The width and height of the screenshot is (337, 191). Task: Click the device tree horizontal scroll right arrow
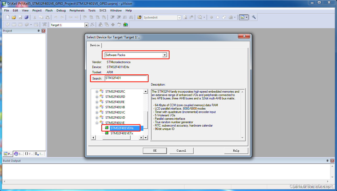pos(141,138)
